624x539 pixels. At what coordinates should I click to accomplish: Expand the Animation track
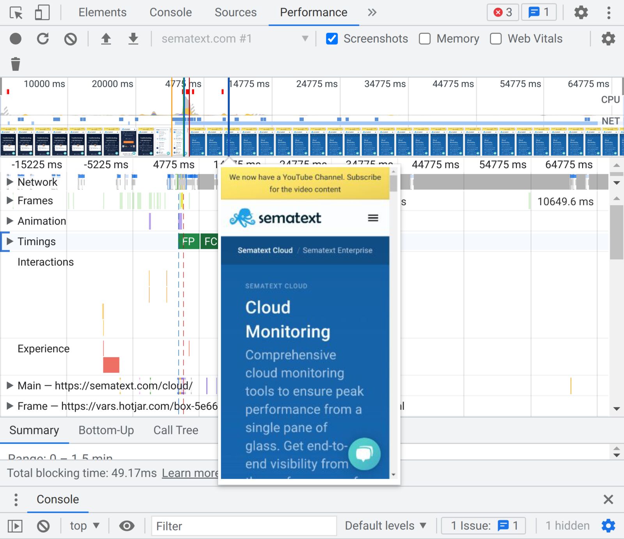point(10,221)
